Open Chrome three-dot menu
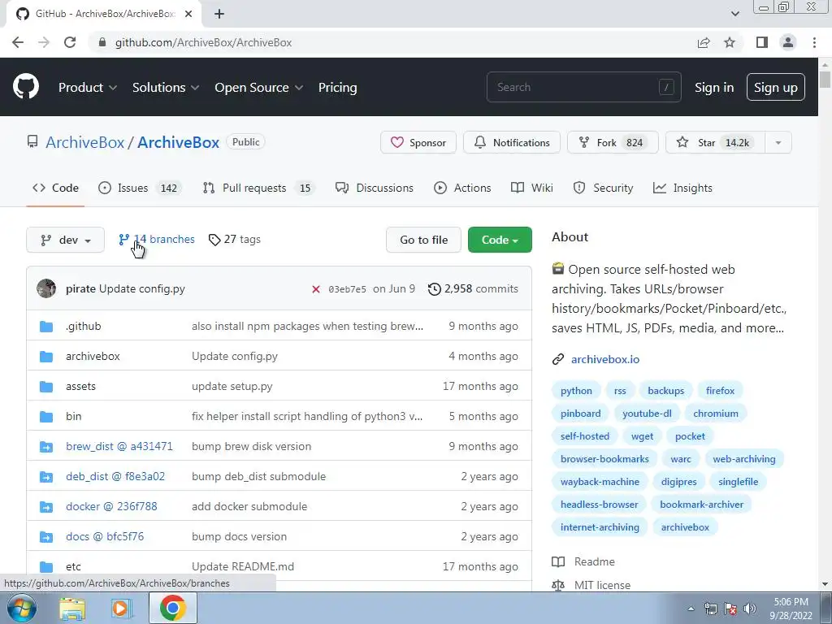Image resolution: width=832 pixels, height=624 pixels. pyautogui.click(x=814, y=42)
